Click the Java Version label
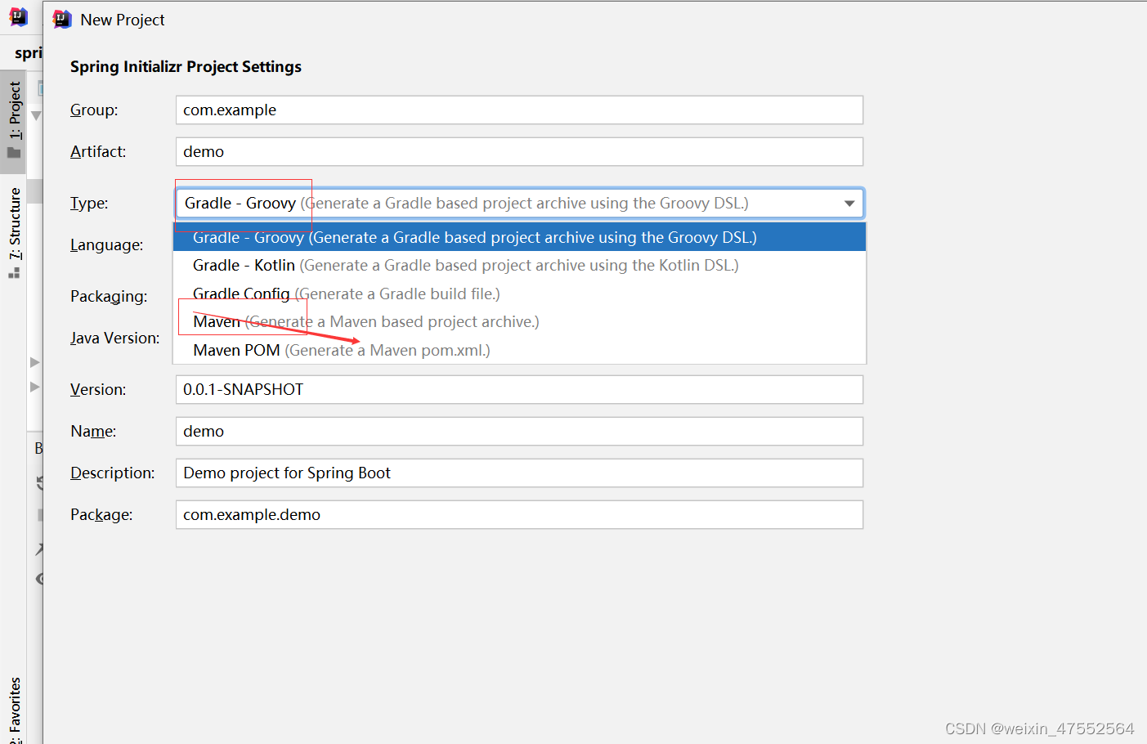 [x=114, y=338]
